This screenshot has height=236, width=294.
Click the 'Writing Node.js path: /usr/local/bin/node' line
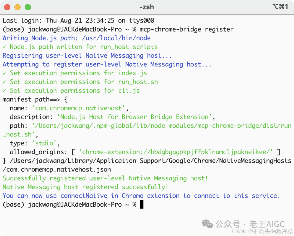(x=76, y=38)
